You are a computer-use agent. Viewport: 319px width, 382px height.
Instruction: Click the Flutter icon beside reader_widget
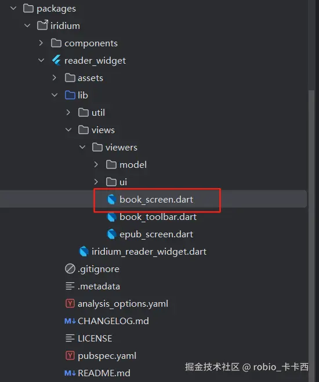coord(56,60)
